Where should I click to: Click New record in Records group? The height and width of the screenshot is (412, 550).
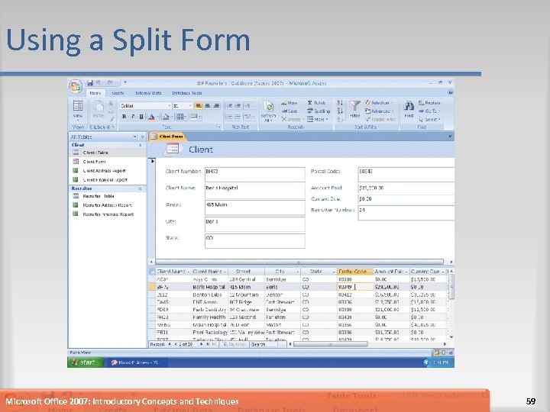[x=290, y=103]
